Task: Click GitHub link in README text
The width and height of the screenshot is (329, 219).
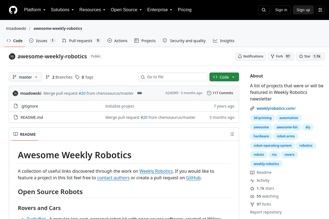Action: pyautogui.click(x=193, y=178)
